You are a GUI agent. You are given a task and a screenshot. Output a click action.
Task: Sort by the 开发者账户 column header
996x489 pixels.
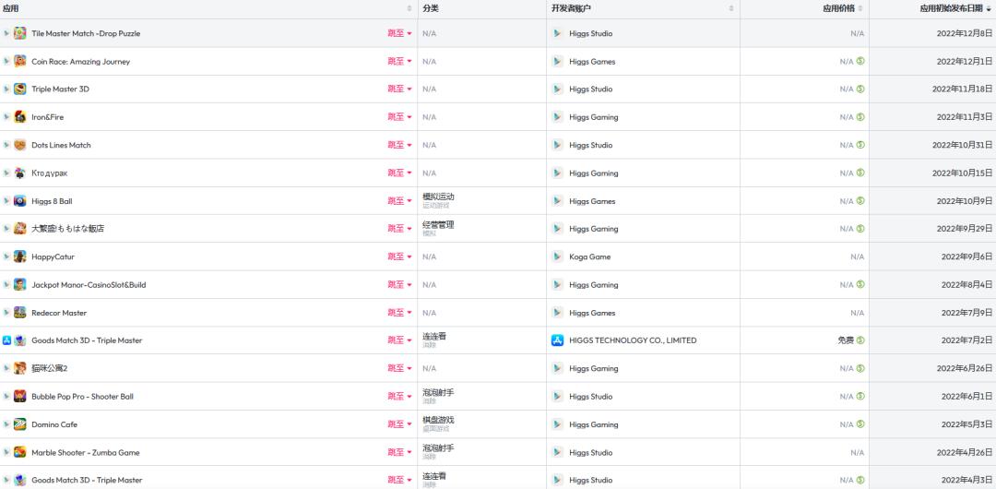[572, 8]
